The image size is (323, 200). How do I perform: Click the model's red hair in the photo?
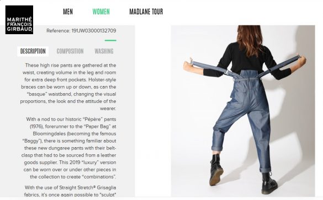point(250,40)
